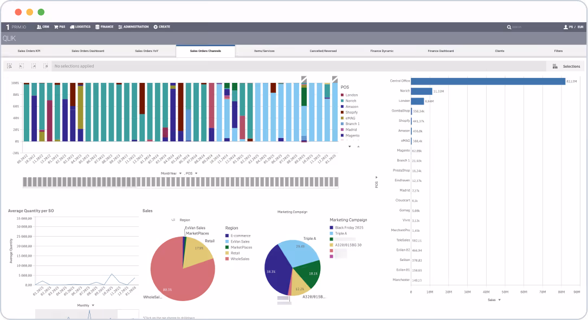Select WholeSales in Region legend
588x320 pixels.
[x=237, y=259]
